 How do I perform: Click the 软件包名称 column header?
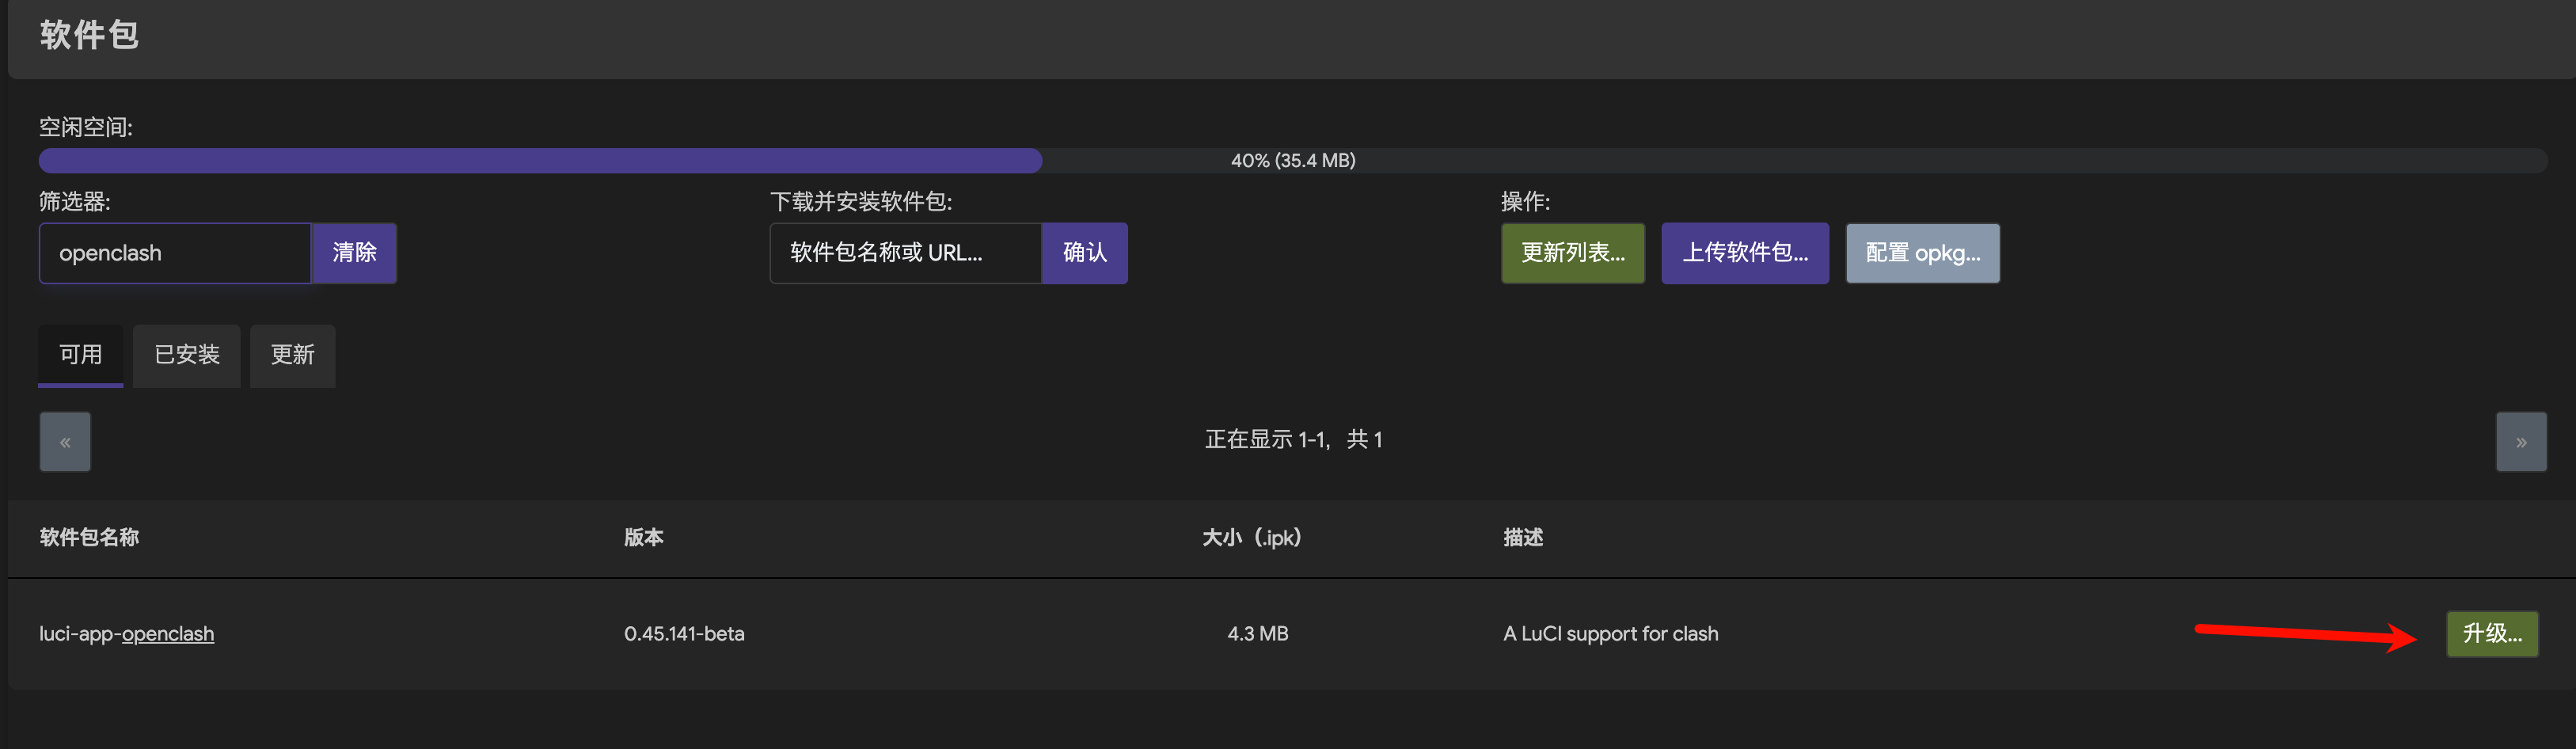89,538
